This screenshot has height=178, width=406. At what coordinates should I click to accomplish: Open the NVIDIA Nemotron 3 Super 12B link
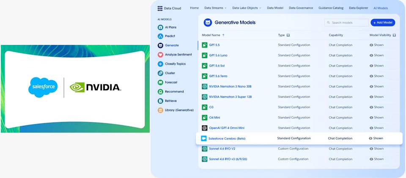[230, 97]
